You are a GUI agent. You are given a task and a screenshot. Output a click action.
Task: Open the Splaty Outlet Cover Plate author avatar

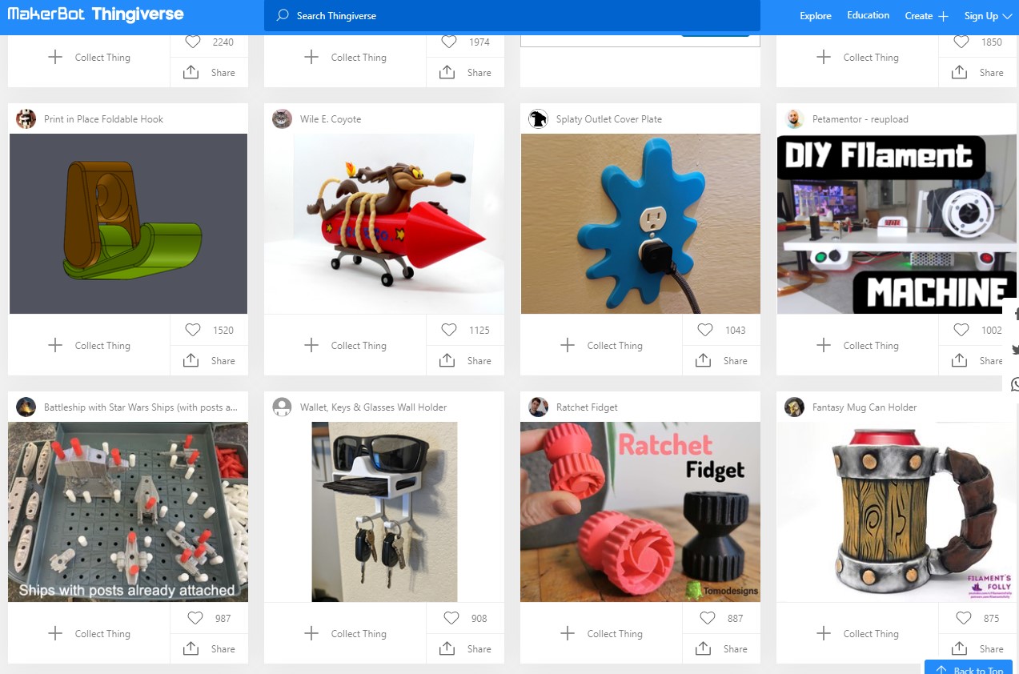point(538,118)
